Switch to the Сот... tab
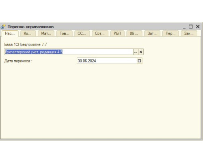 [x=100, y=33]
